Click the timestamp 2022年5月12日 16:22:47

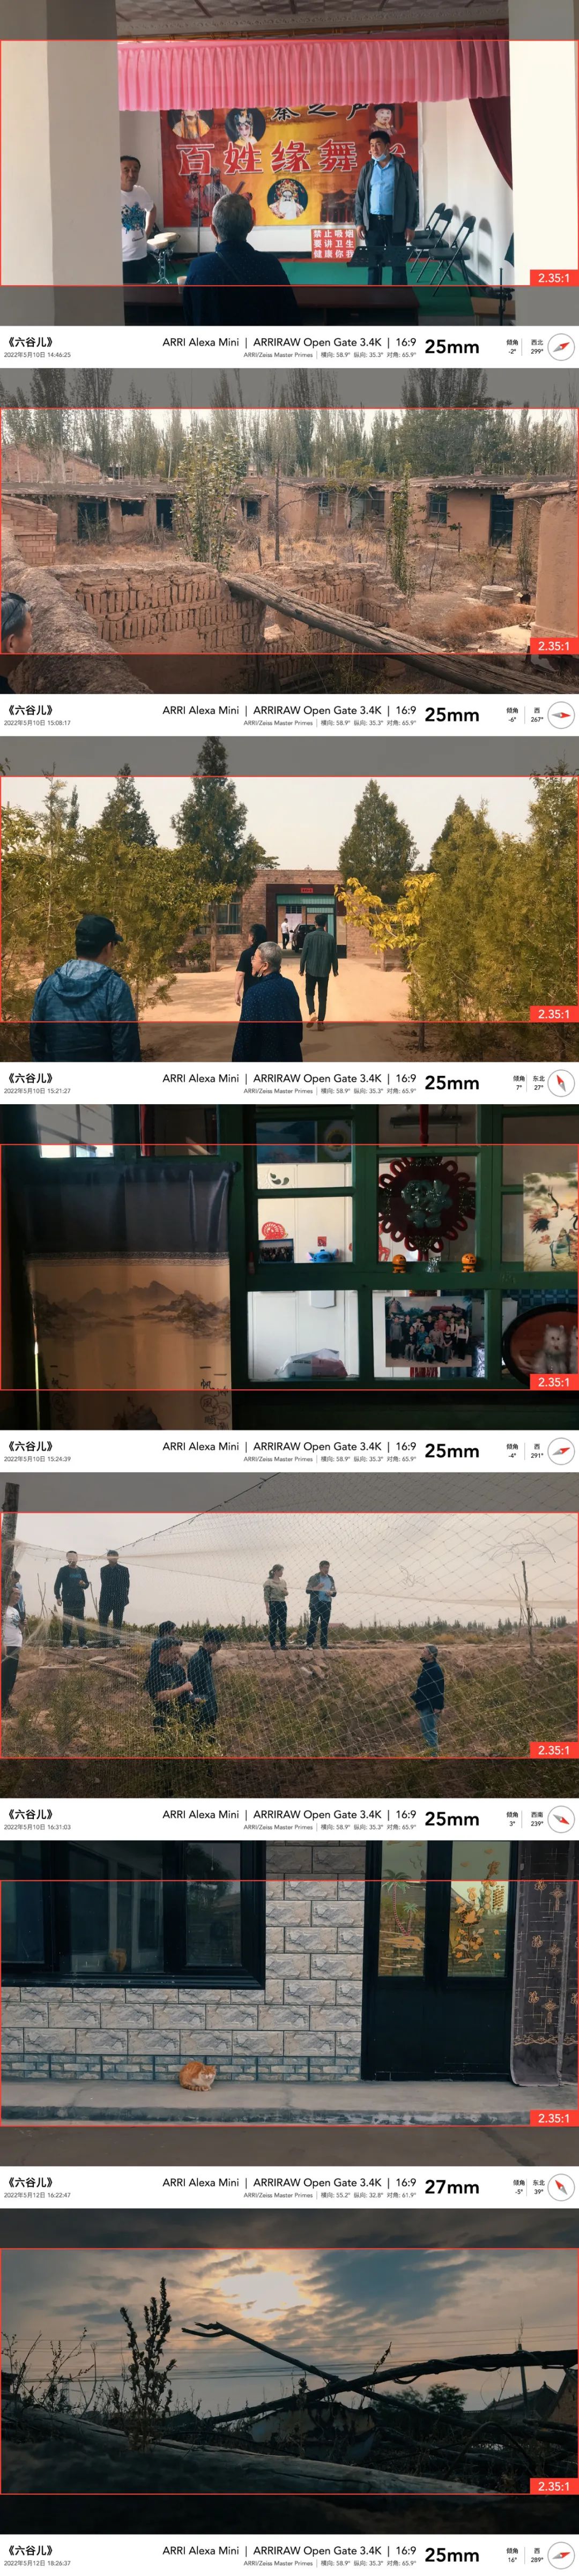[x=37, y=2195]
